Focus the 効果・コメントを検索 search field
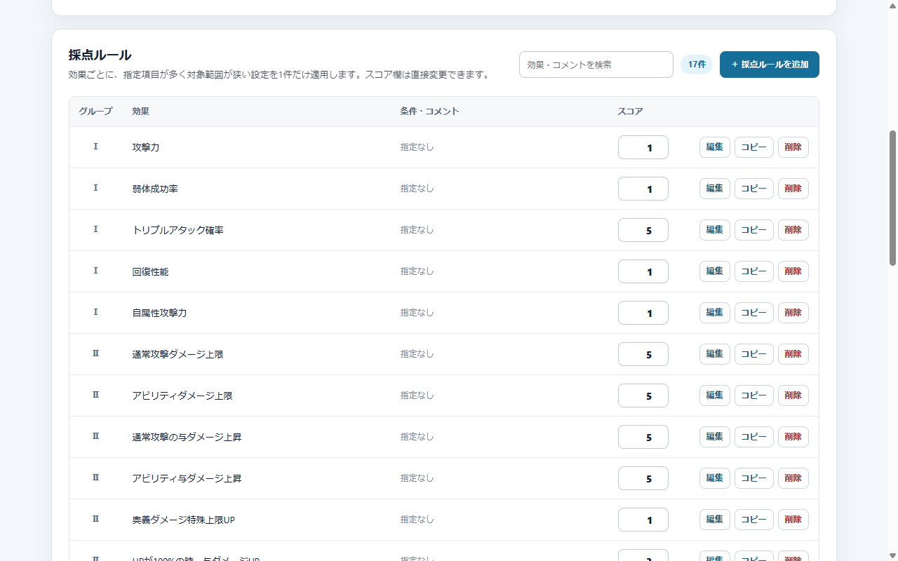This screenshot has height=561, width=898. tap(596, 65)
